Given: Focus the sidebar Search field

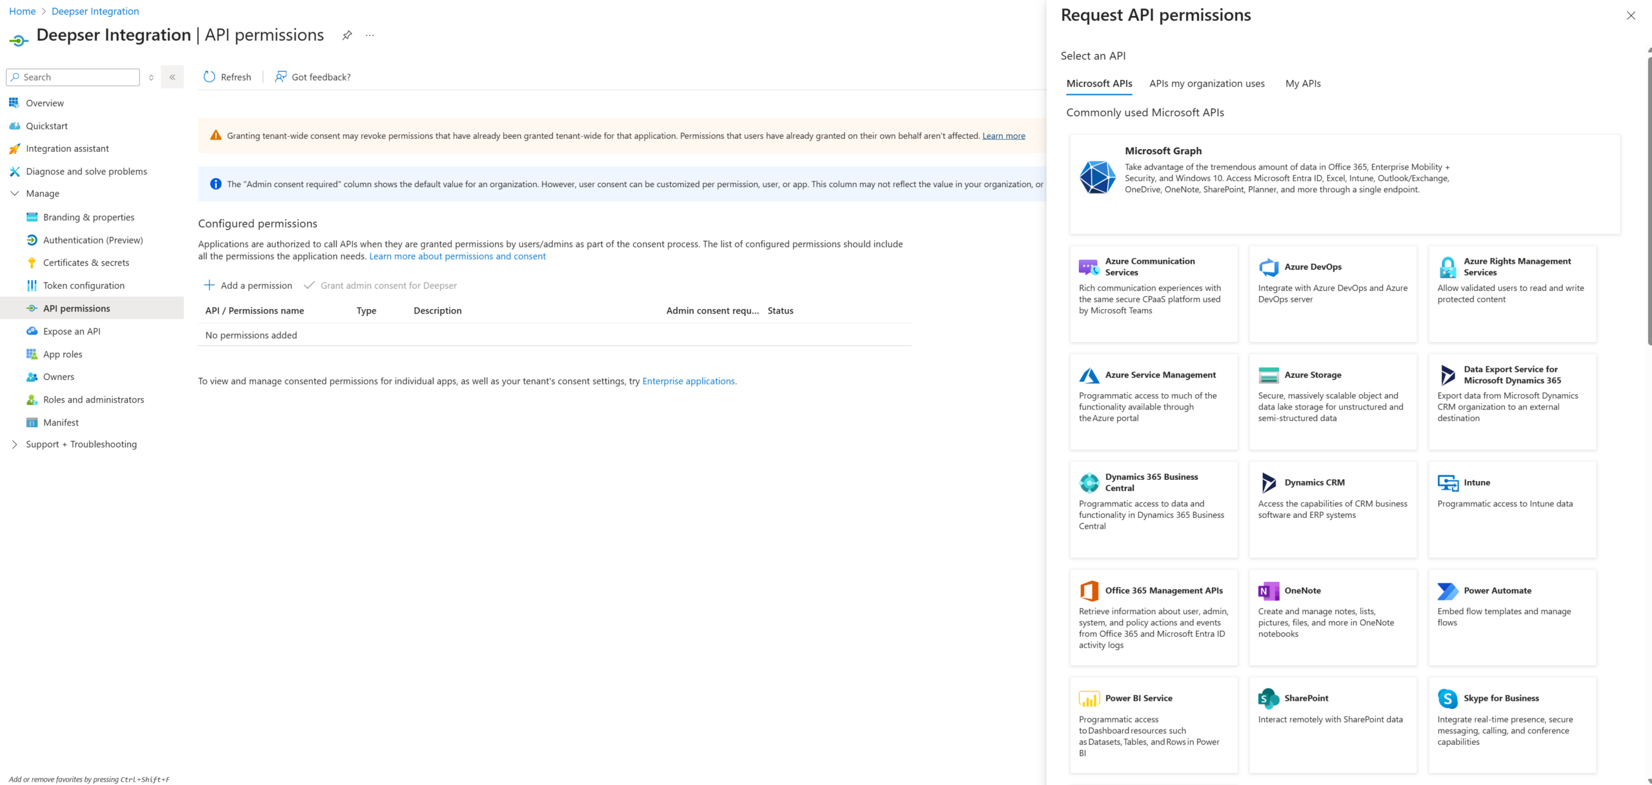Looking at the screenshot, I should coord(73,77).
